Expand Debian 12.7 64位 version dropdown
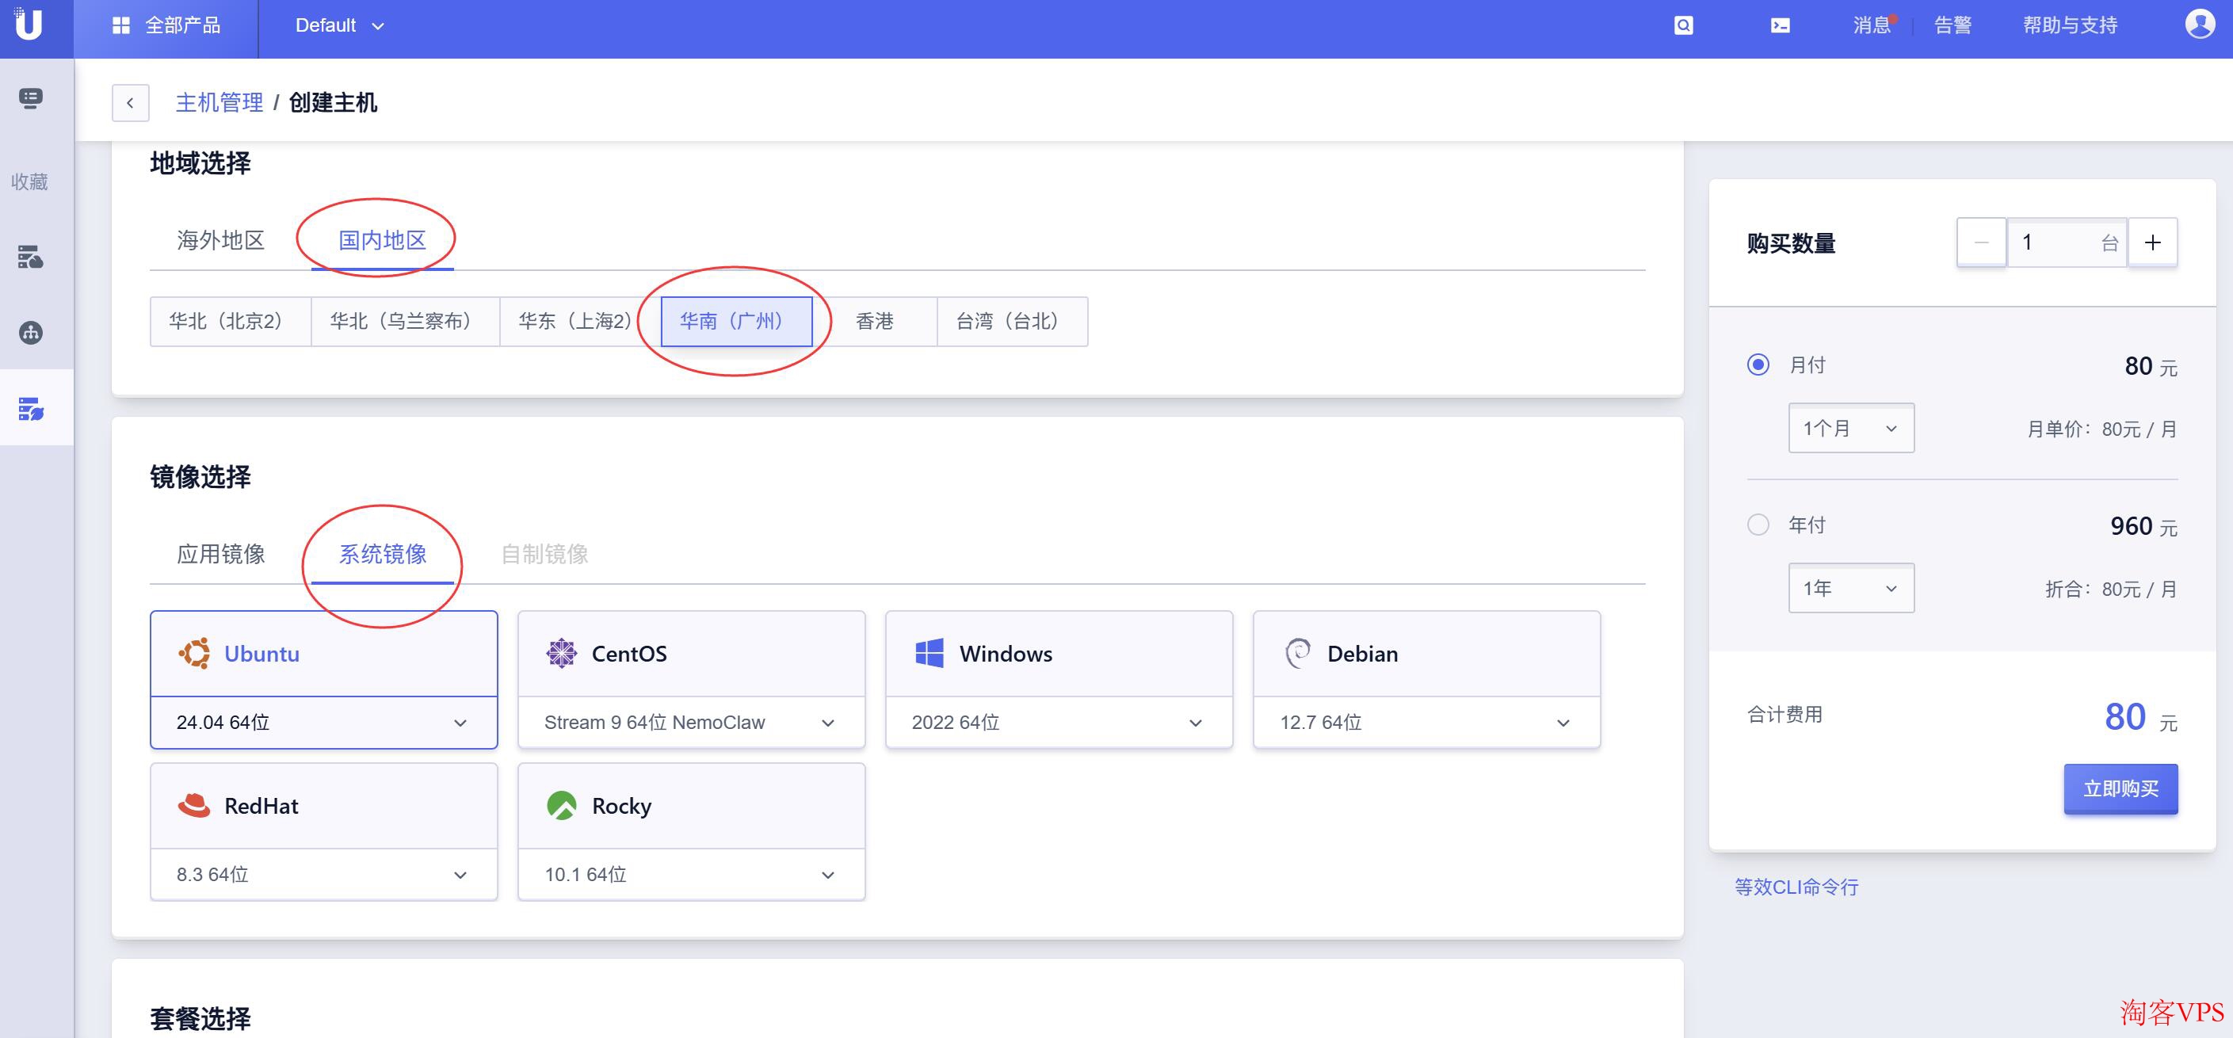The height and width of the screenshot is (1038, 2233). pos(1426,723)
